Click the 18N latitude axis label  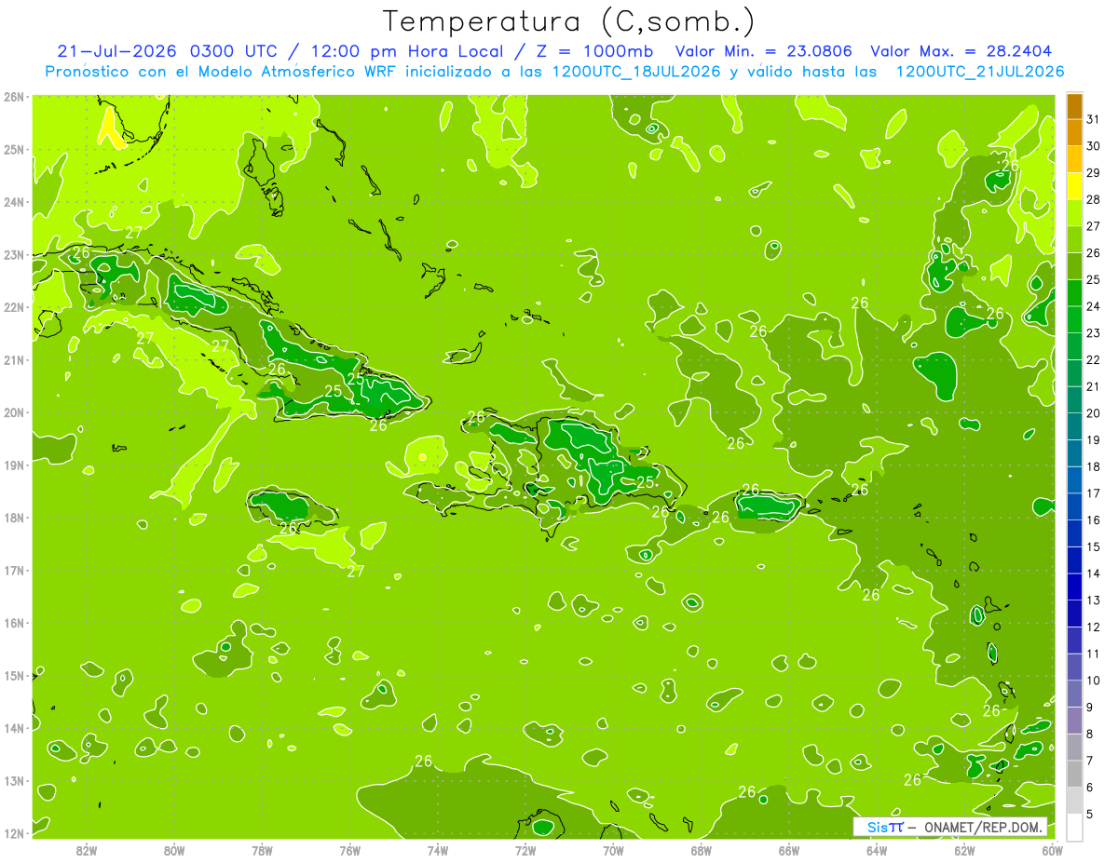point(14,518)
